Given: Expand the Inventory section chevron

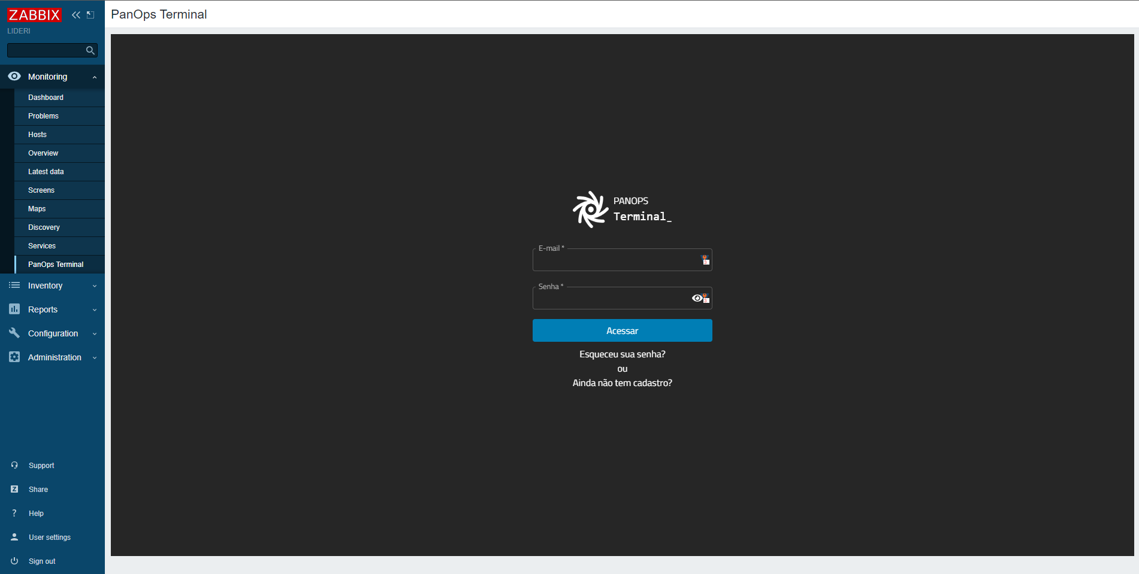Looking at the screenshot, I should [95, 286].
